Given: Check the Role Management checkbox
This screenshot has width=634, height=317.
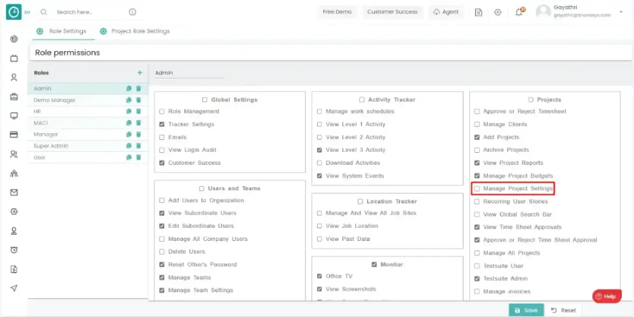Looking at the screenshot, I should pos(162,111).
